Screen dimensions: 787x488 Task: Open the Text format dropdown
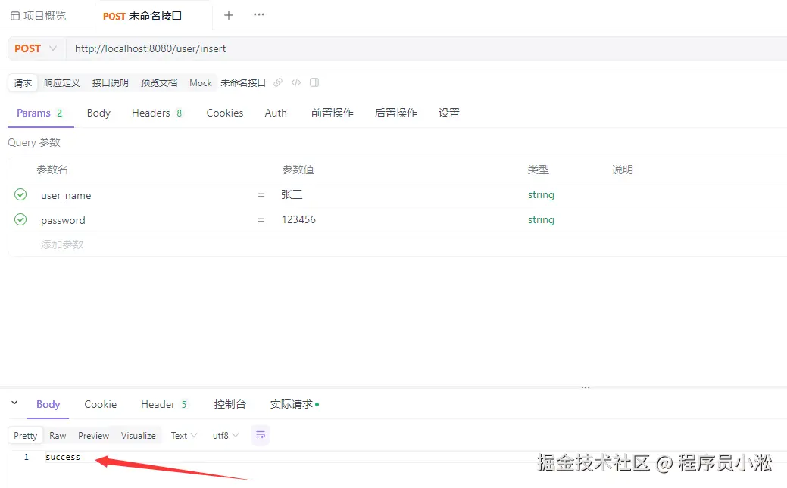pyautogui.click(x=184, y=435)
